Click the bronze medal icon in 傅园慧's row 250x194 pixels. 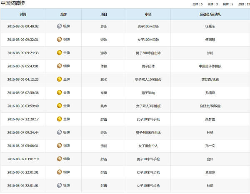[59, 40]
